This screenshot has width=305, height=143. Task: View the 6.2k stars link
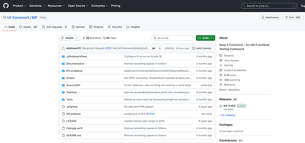[x=228, y=75]
